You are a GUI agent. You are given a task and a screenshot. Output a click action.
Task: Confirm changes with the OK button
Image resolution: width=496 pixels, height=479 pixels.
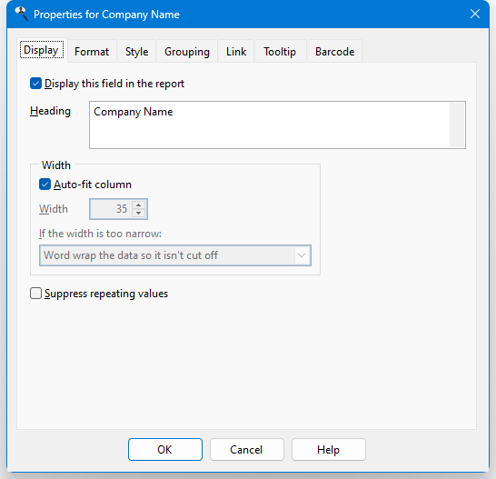pos(165,449)
